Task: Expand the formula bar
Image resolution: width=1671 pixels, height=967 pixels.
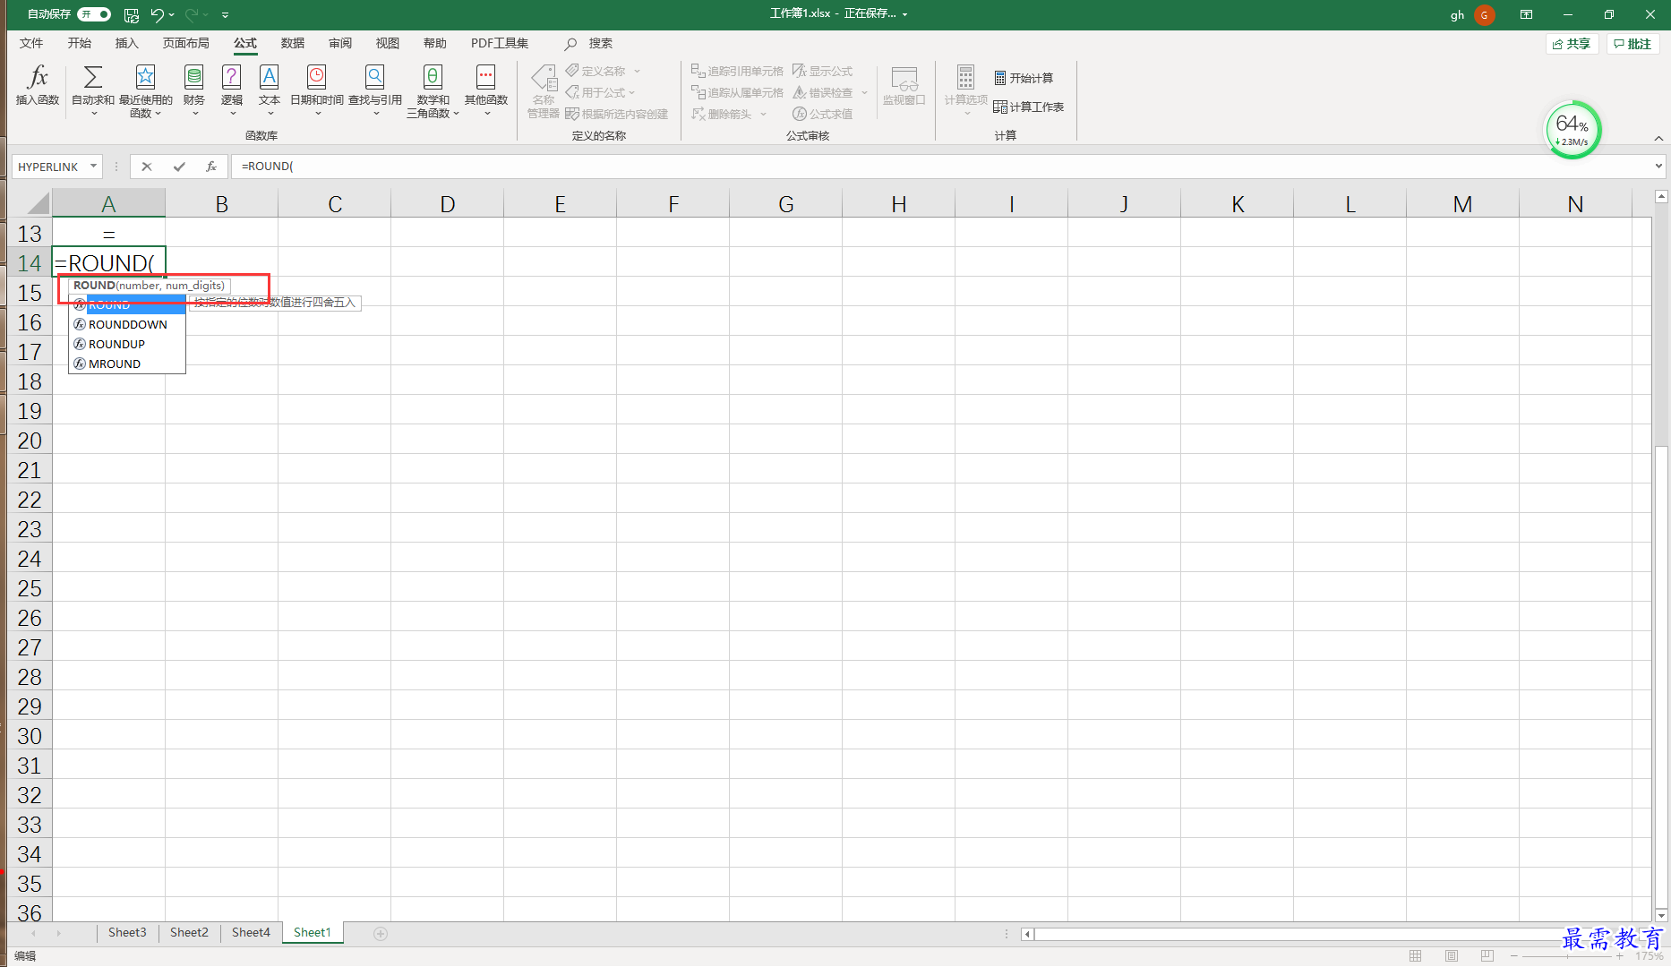Action: (1658, 167)
